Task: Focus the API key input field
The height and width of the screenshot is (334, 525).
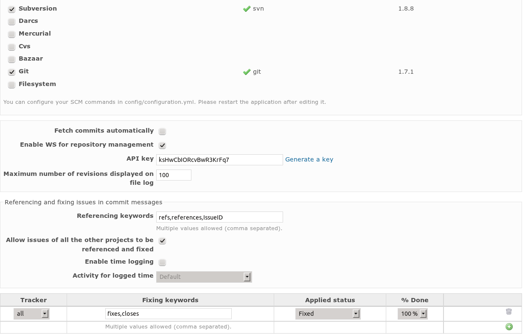Action: pyautogui.click(x=219, y=160)
